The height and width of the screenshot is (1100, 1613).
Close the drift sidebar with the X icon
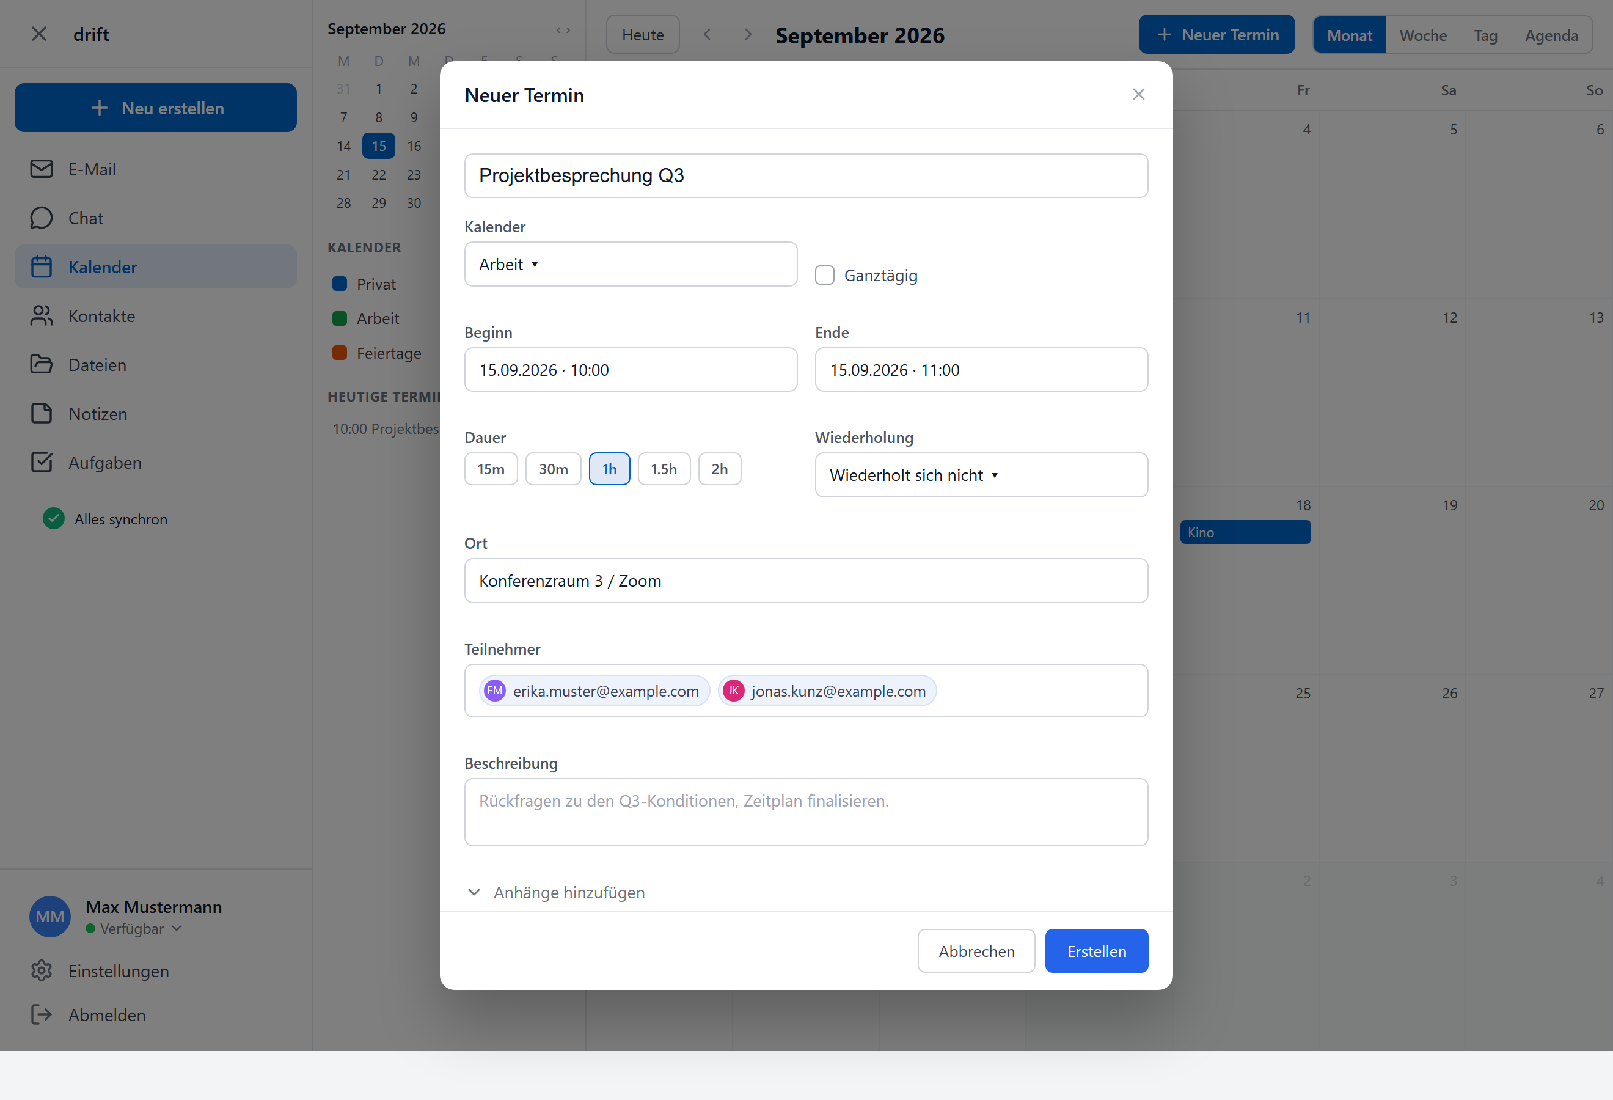coord(39,34)
